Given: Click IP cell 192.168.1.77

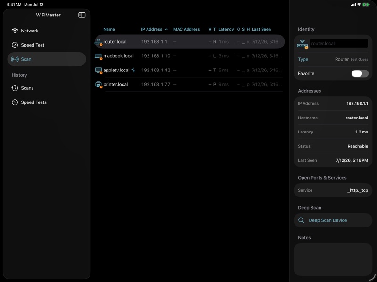Looking at the screenshot, I should [x=156, y=84].
